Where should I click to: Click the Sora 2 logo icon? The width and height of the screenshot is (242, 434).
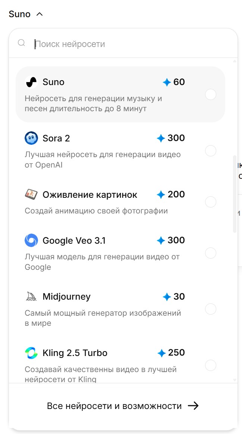[32, 138]
